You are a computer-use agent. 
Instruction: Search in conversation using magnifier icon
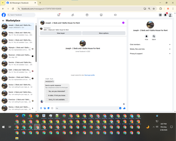154,36
